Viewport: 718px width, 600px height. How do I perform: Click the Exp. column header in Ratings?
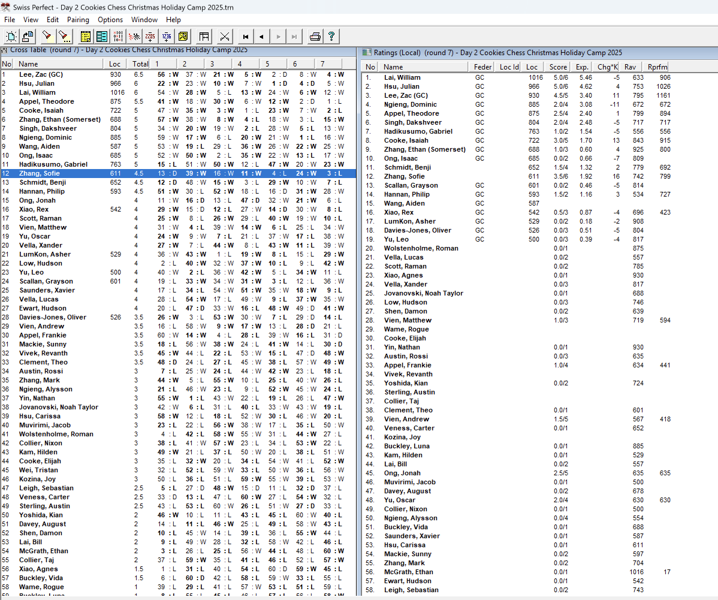pyautogui.click(x=582, y=67)
